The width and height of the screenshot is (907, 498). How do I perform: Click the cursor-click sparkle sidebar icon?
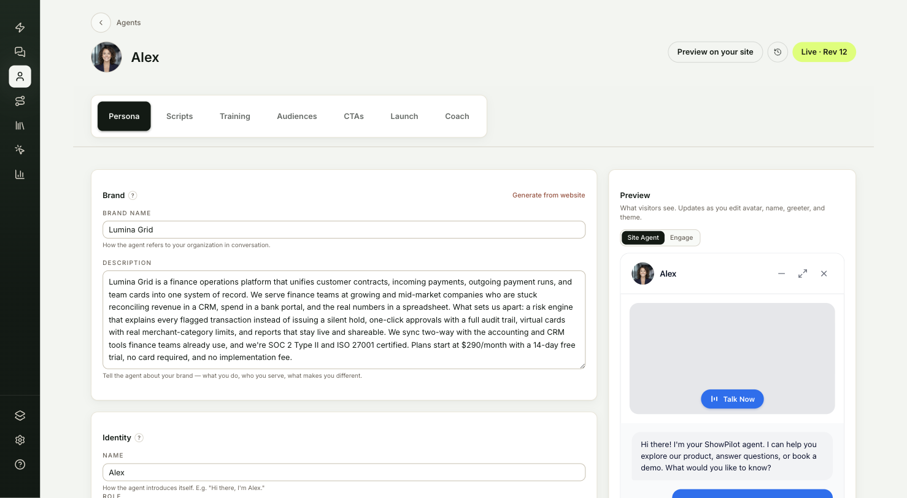tap(20, 150)
